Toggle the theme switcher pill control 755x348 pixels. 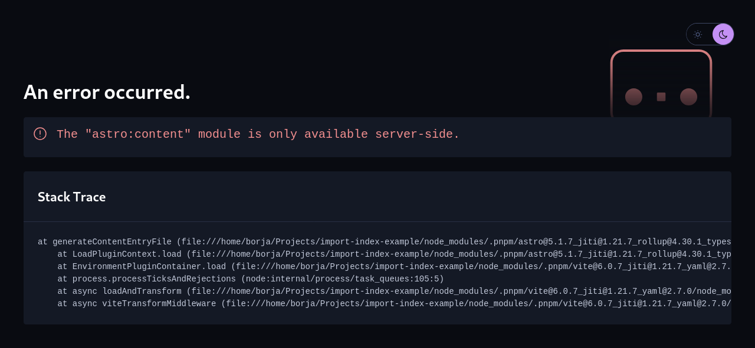pos(710,34)
